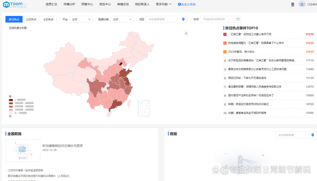Image resolution: width=317 pixels, height=181 pixels.
Task: Click the Toom logo in the header
Action: pyautogui.click(x=14, y=4)
